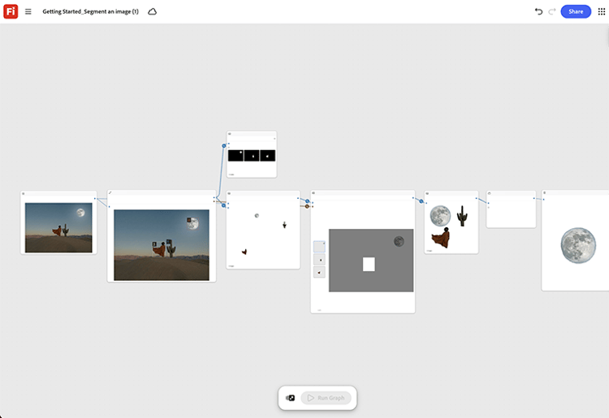Click the third black mask thumbnail
609x418 pixels.
tap(268, 156)
